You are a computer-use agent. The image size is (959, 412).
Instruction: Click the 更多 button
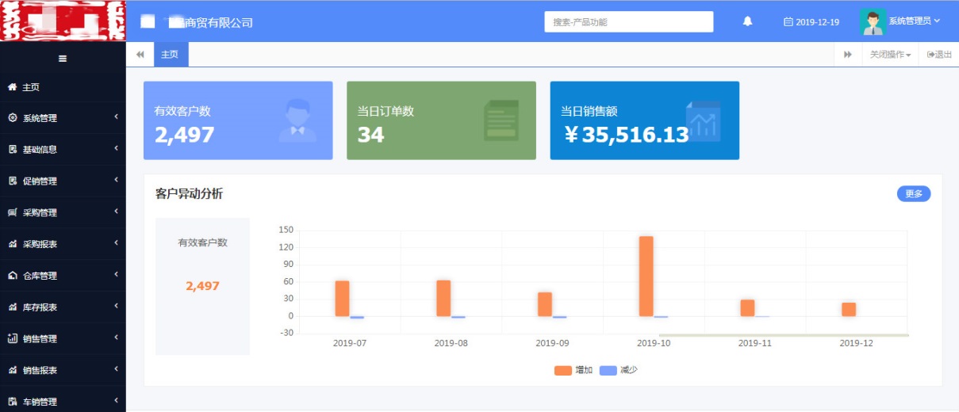[x=914, y=193]
